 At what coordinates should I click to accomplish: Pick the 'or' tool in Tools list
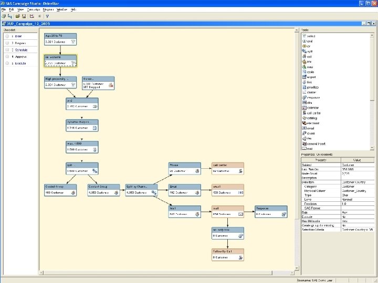307,46
